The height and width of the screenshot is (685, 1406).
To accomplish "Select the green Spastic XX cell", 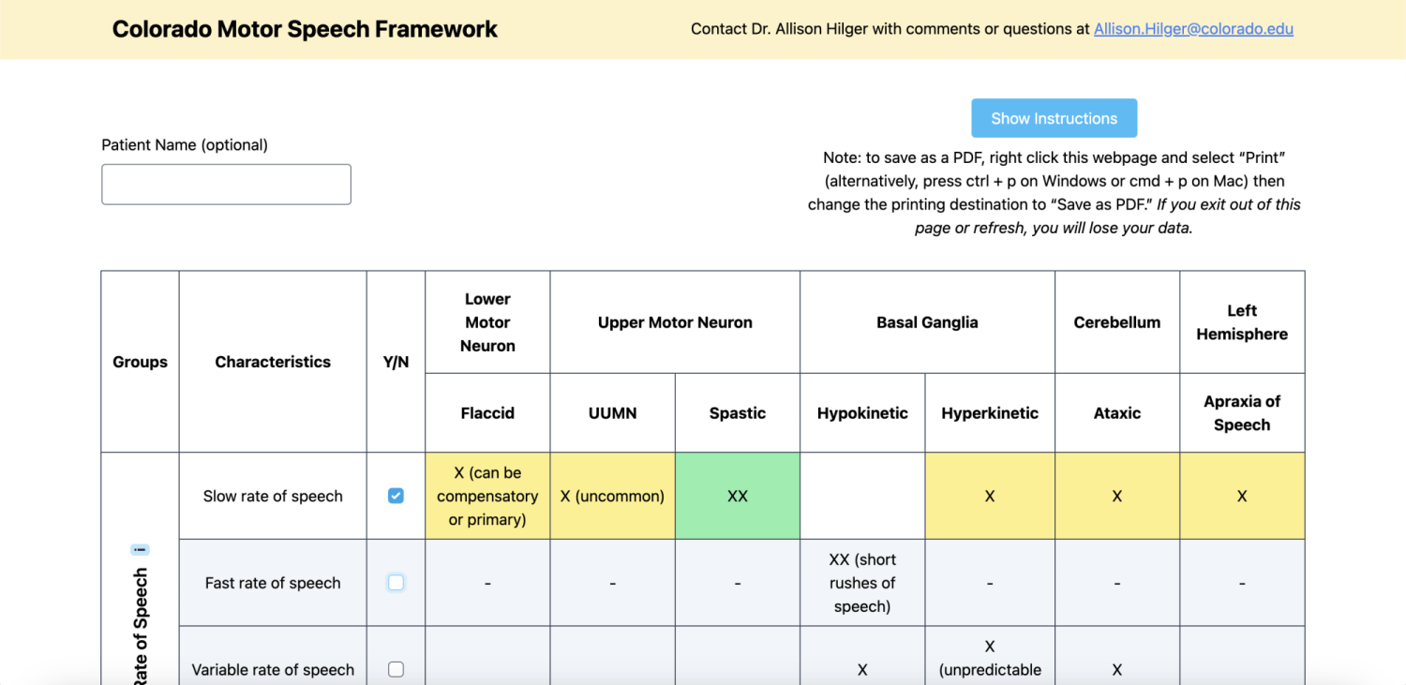I will pos(738,496).
